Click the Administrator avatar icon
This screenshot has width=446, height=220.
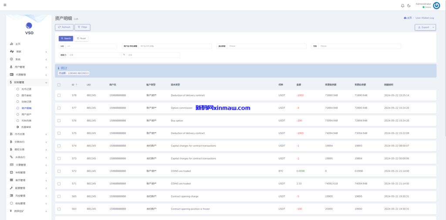(436, 5)
